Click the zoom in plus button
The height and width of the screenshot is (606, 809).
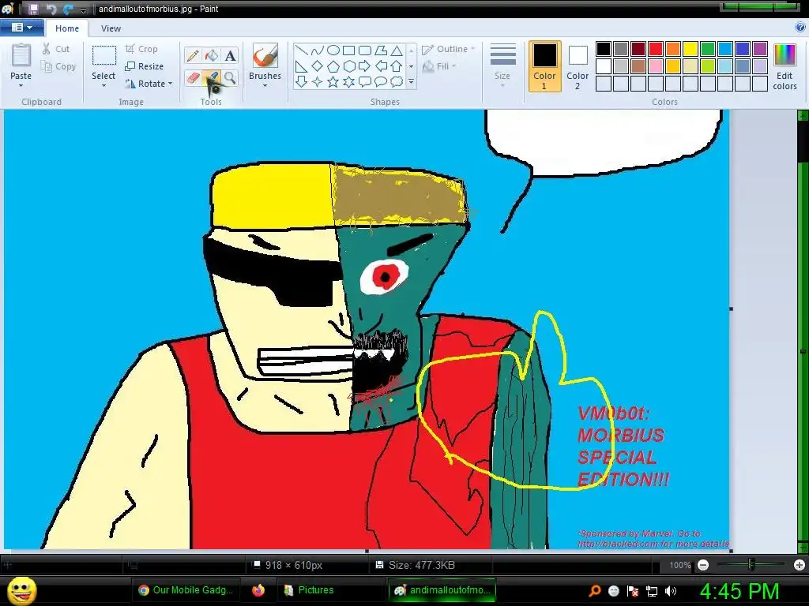tap(800, 565)
